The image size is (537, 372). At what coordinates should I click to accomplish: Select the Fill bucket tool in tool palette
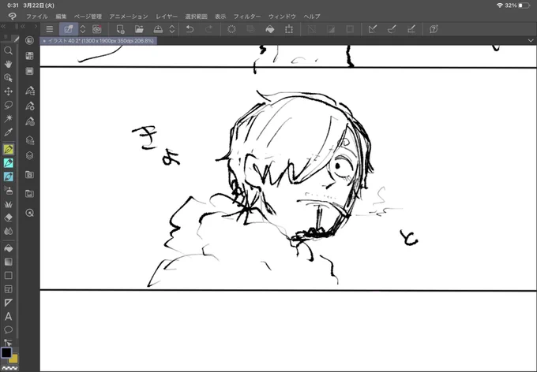coord(8,248)
